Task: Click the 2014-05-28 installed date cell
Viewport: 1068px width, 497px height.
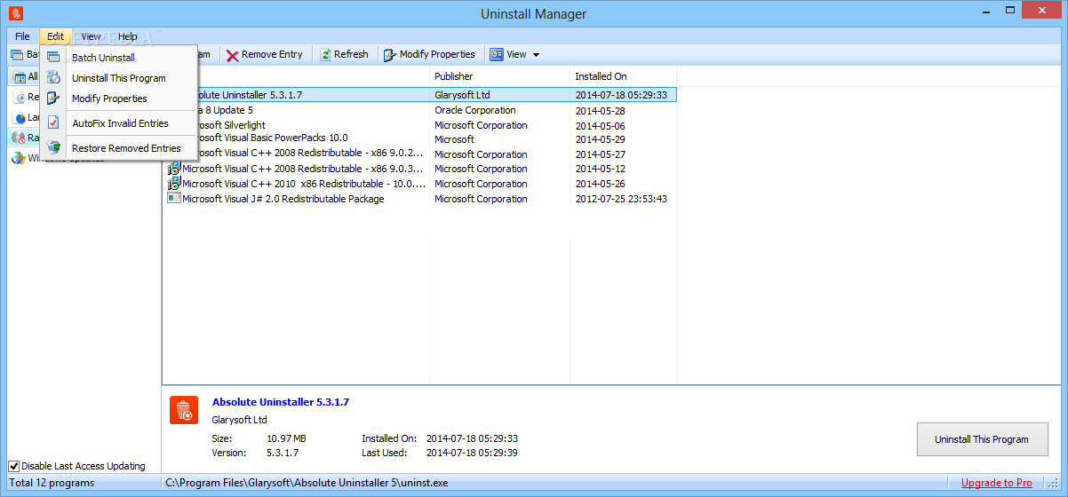Action: click(600, 111)
